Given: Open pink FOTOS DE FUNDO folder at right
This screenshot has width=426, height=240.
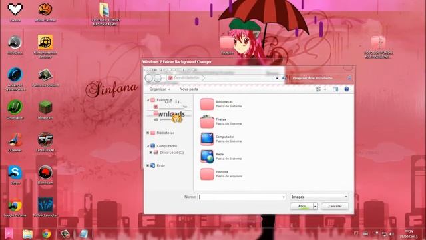Looking at the screenshot, I should pos(379,47).
